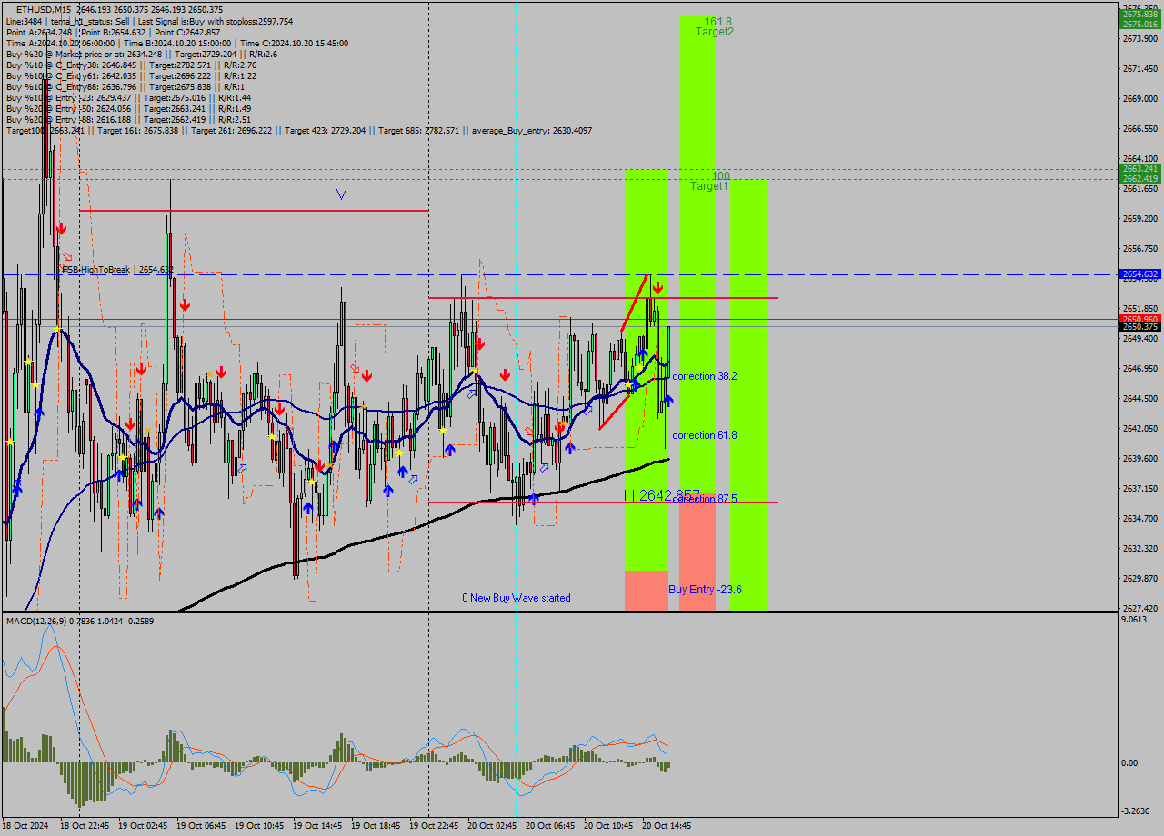Screen dimensions: 1164x836
Task: Click the Target1 label
Action: coord(709,185)
